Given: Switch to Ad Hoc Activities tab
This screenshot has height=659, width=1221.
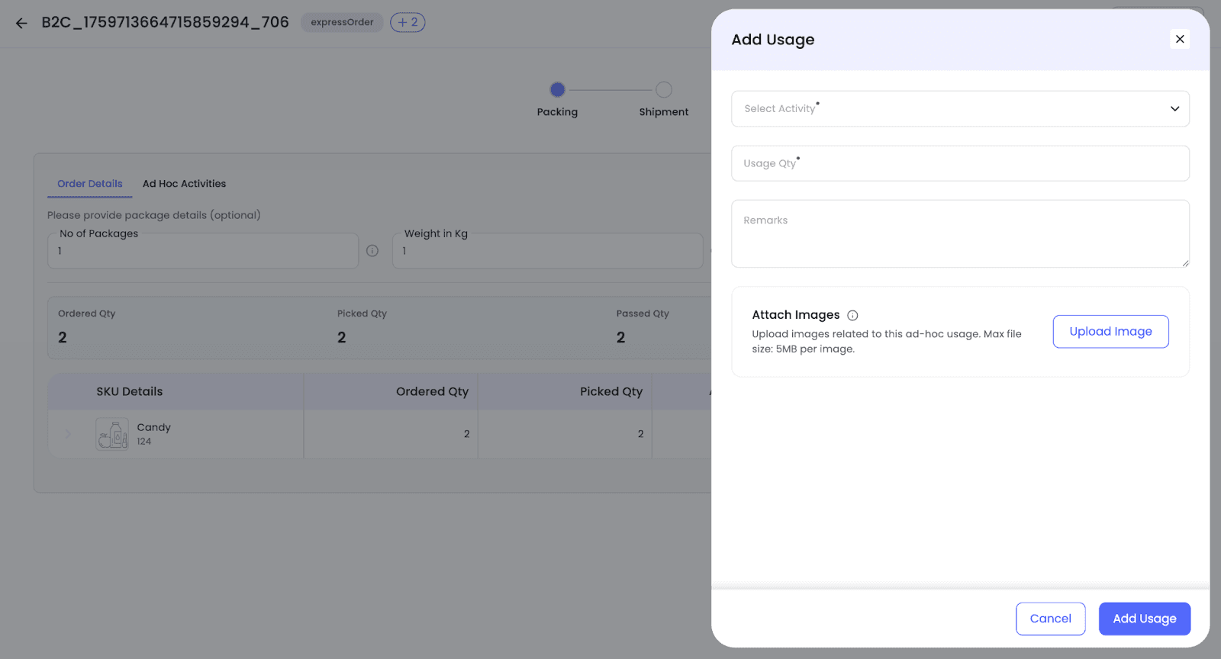Looking at the screenshot, I should (x=184, y=184).
